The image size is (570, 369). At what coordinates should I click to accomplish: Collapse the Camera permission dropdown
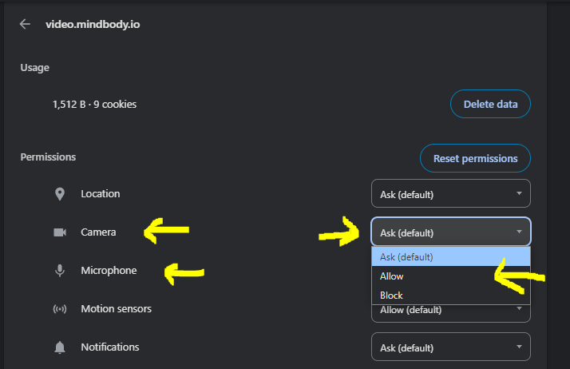pos(451,232)
